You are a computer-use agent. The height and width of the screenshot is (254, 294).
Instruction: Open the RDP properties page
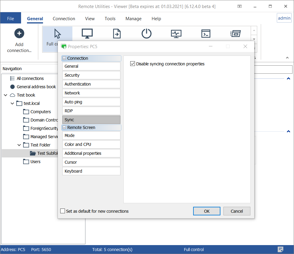pos(91,111)
